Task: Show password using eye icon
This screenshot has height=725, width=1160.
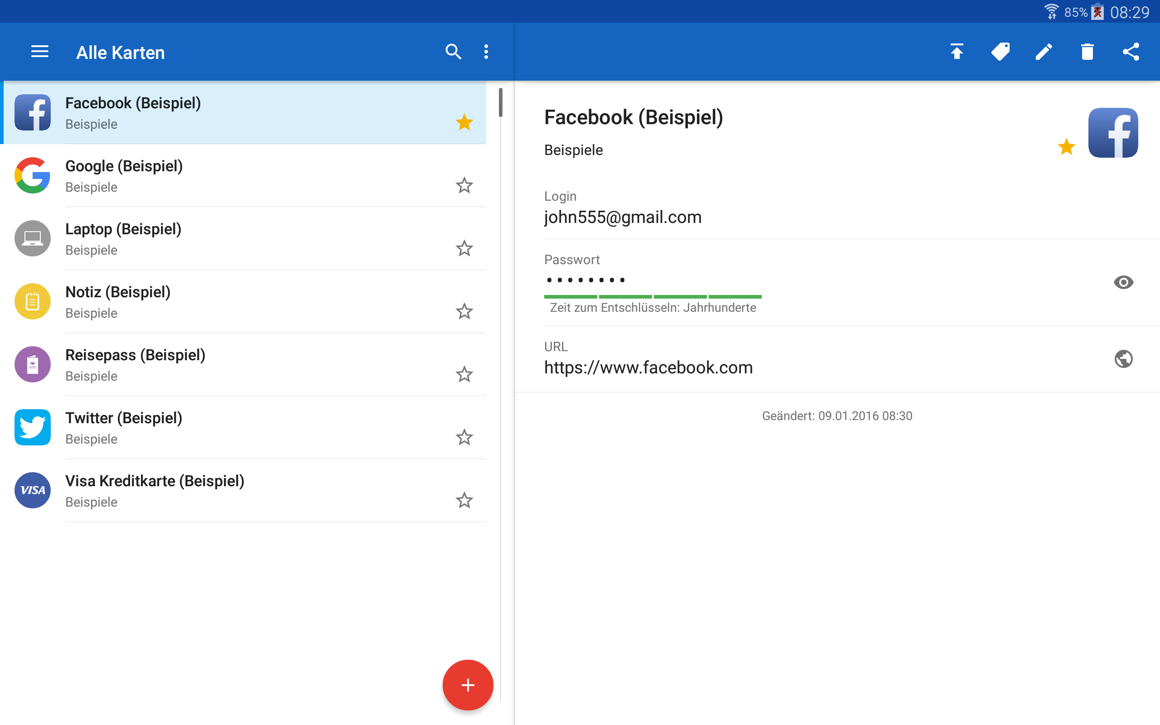Action: click(x=1123, y=282)
